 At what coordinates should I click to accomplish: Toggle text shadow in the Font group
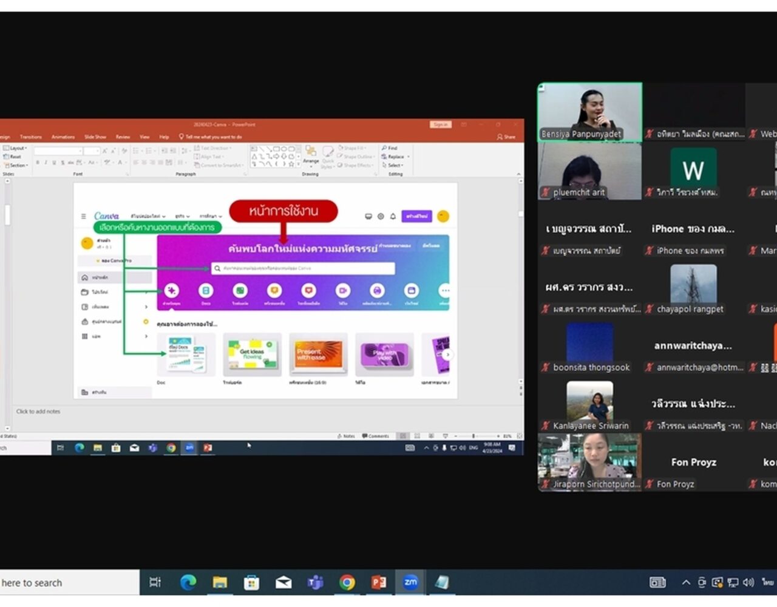point(63,163)
